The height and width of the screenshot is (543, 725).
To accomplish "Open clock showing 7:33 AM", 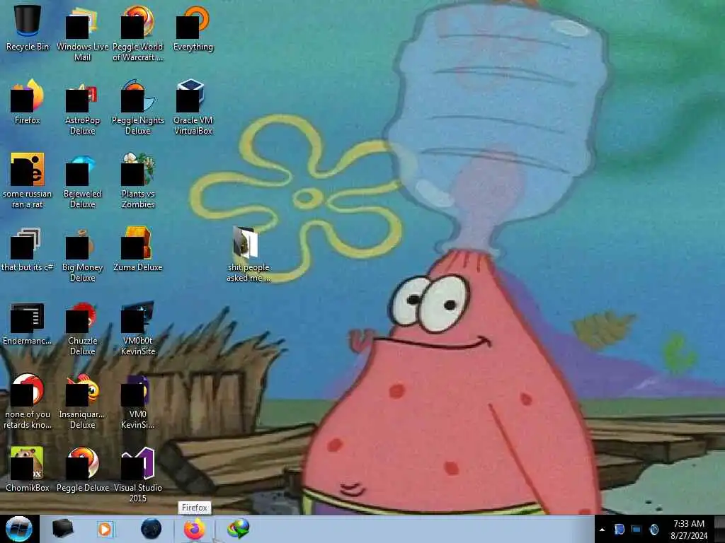I will (x=688, y=530).
